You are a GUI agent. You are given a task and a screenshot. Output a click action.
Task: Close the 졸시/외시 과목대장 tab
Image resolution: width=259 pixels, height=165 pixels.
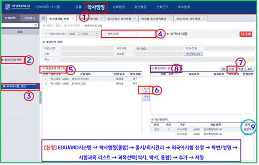point(204,19)
